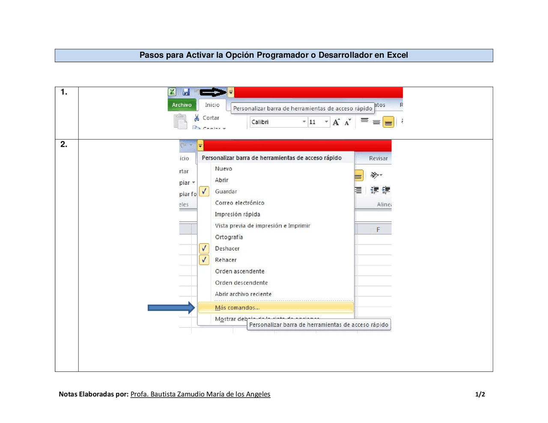Screen dimensions: 548x423
Task: Click the increase font size icon
Action: click(x=336, y=122)
